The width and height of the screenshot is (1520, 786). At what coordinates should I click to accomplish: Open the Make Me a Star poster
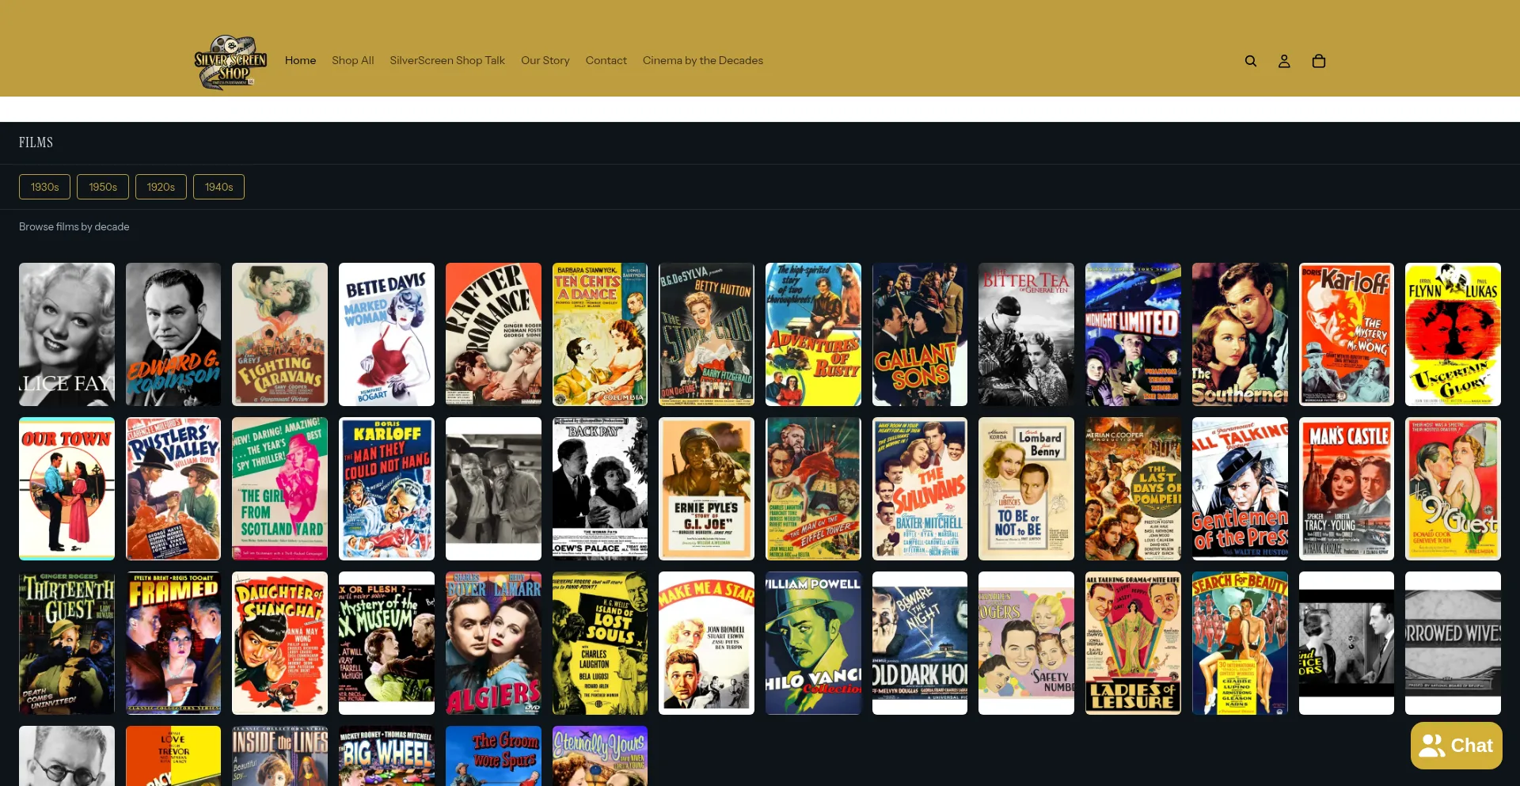click(x=706, y=643)
